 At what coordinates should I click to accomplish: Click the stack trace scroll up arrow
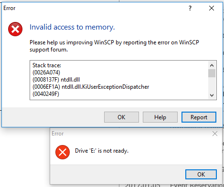pyautogui.click(x=212, y=65)
